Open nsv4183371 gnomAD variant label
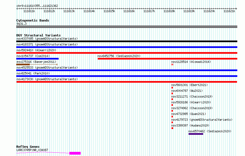Image resolution: width=245 pixels, height=156 pixels. click(47, 44)
